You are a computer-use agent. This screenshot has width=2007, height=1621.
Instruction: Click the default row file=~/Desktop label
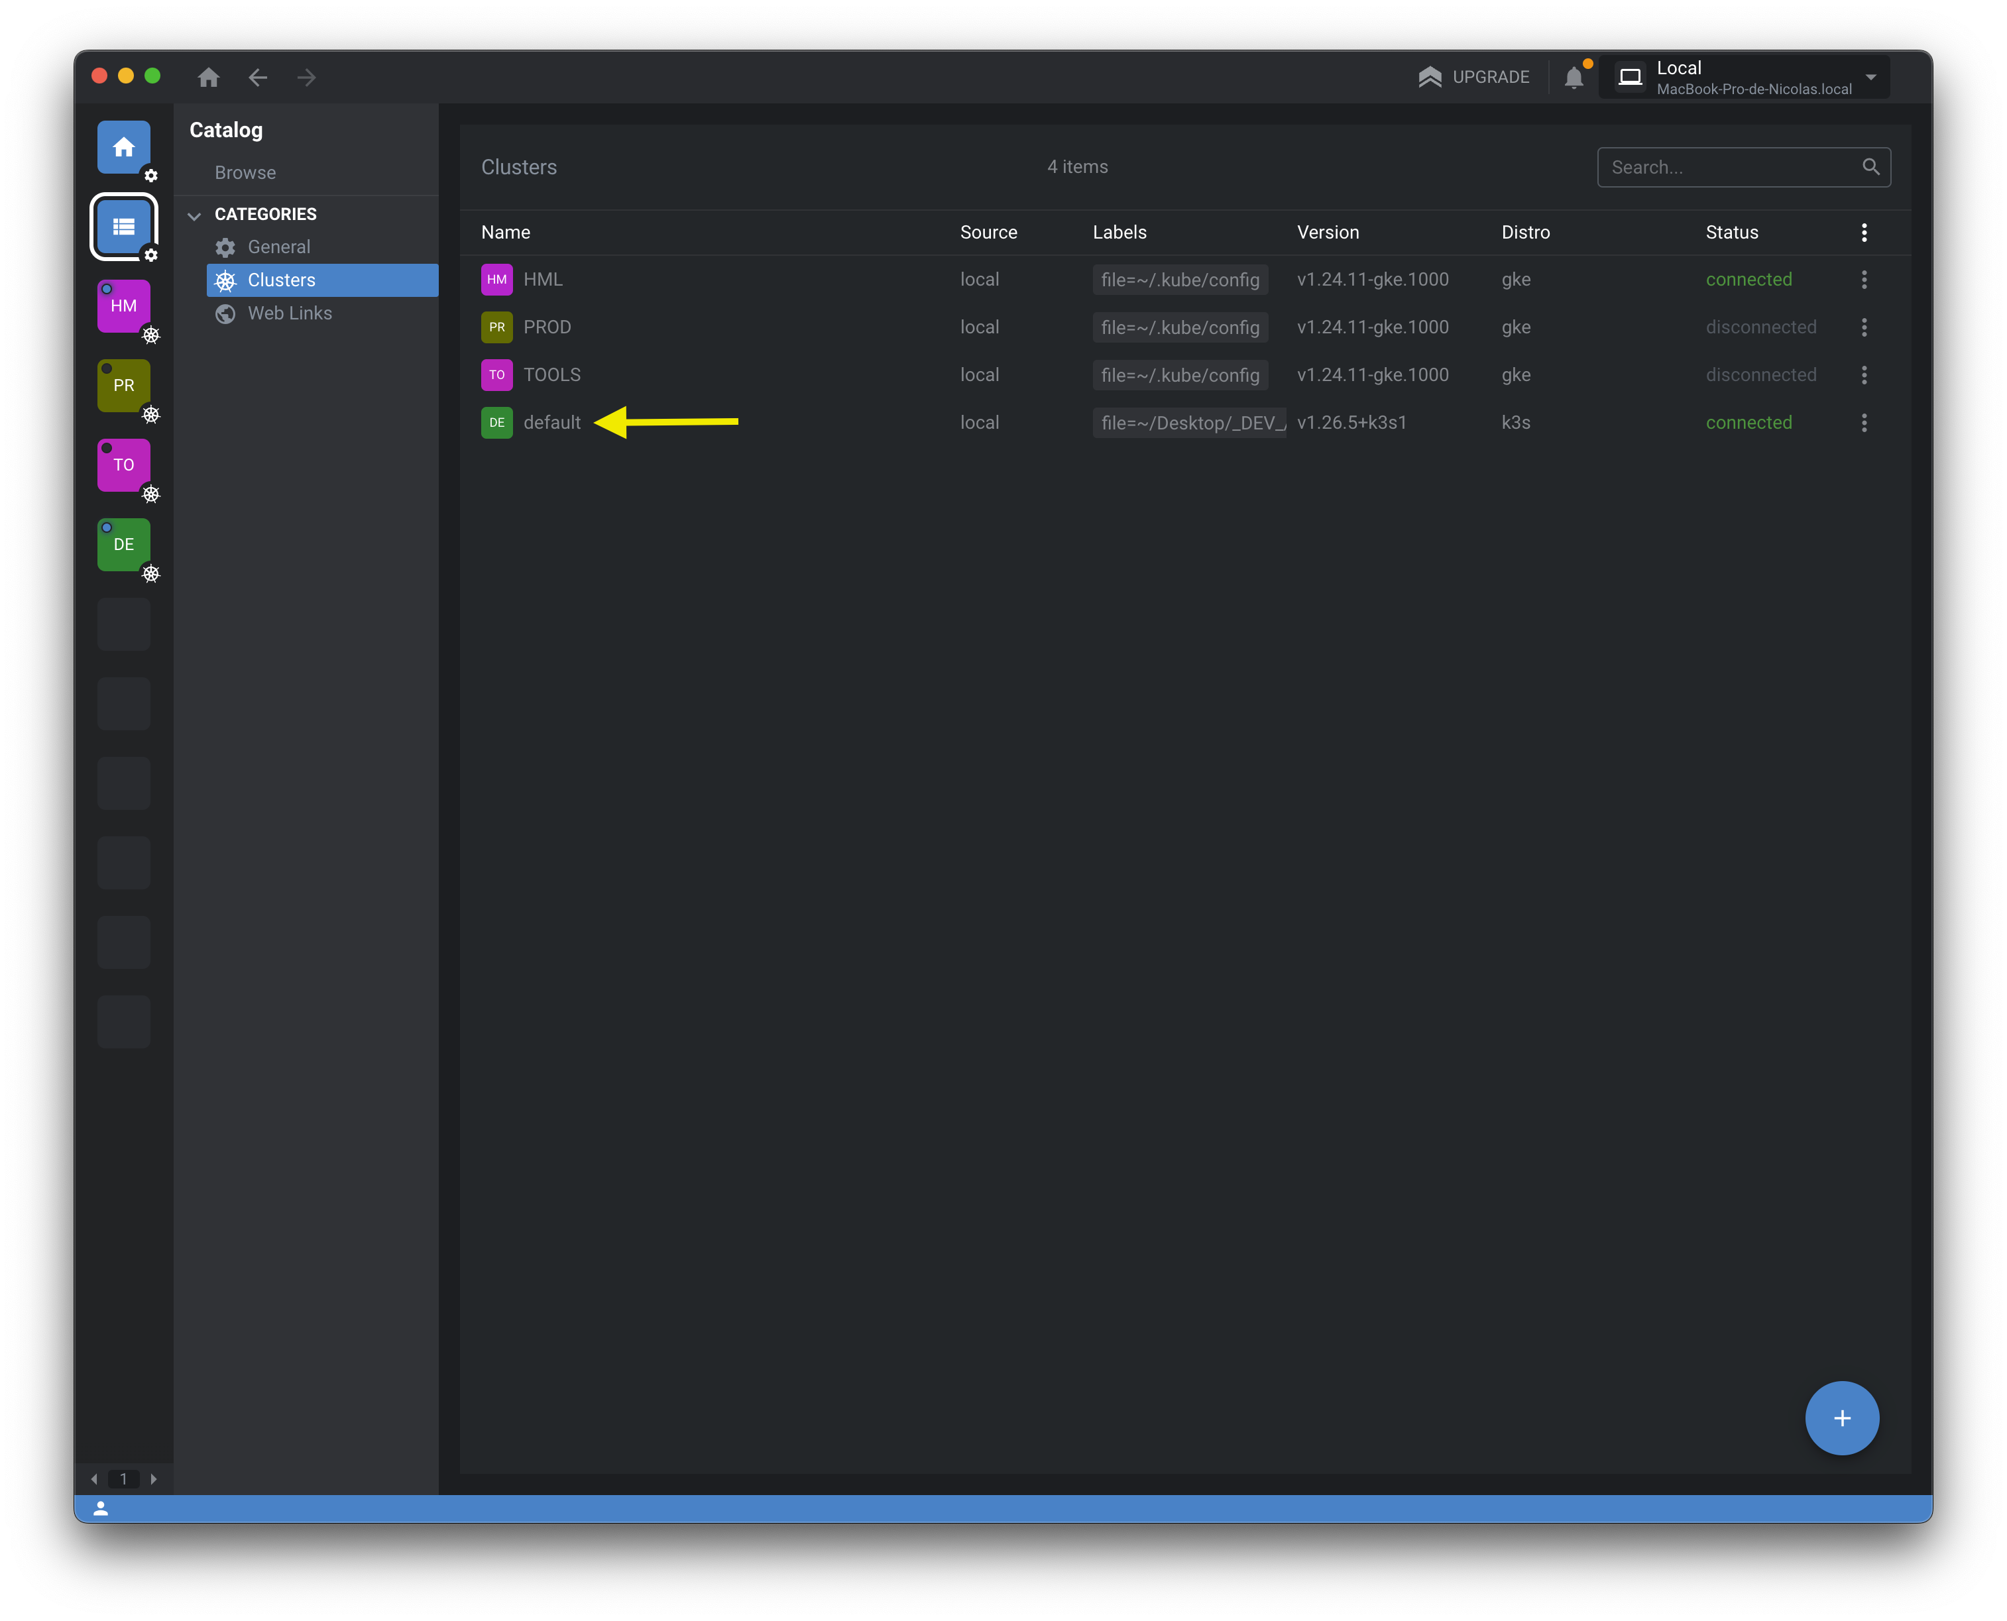pyautogui.click(x=1189, y=422)
